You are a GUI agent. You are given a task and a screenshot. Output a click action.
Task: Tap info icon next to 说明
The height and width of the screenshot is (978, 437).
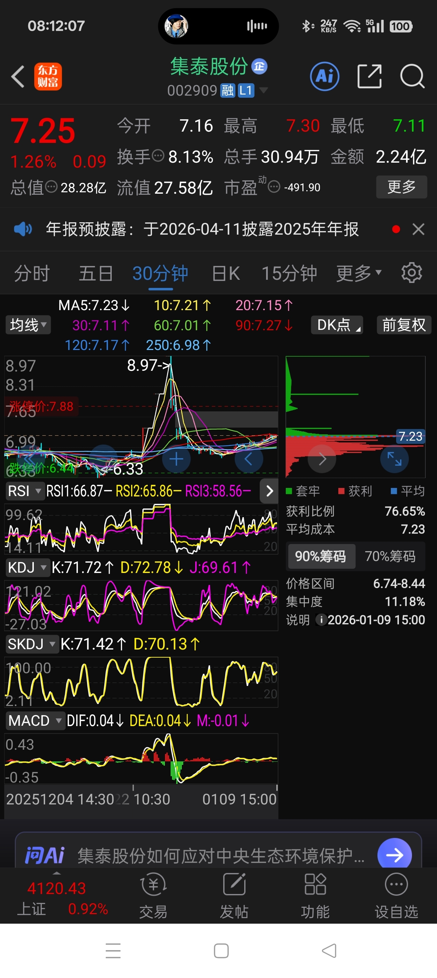(x=321, y=620)
